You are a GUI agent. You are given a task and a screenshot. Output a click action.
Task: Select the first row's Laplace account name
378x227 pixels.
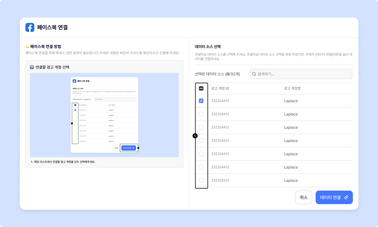coord(291,101)
